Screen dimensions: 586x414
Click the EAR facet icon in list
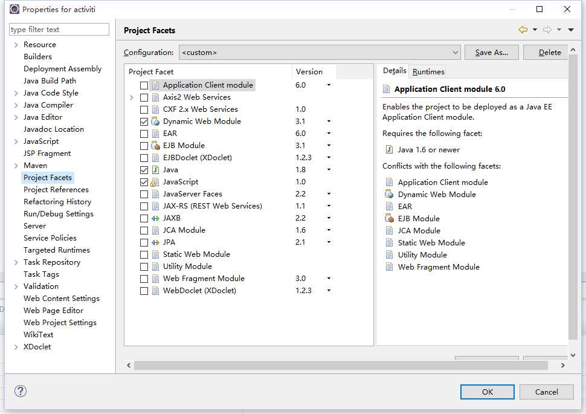point(155,134)
